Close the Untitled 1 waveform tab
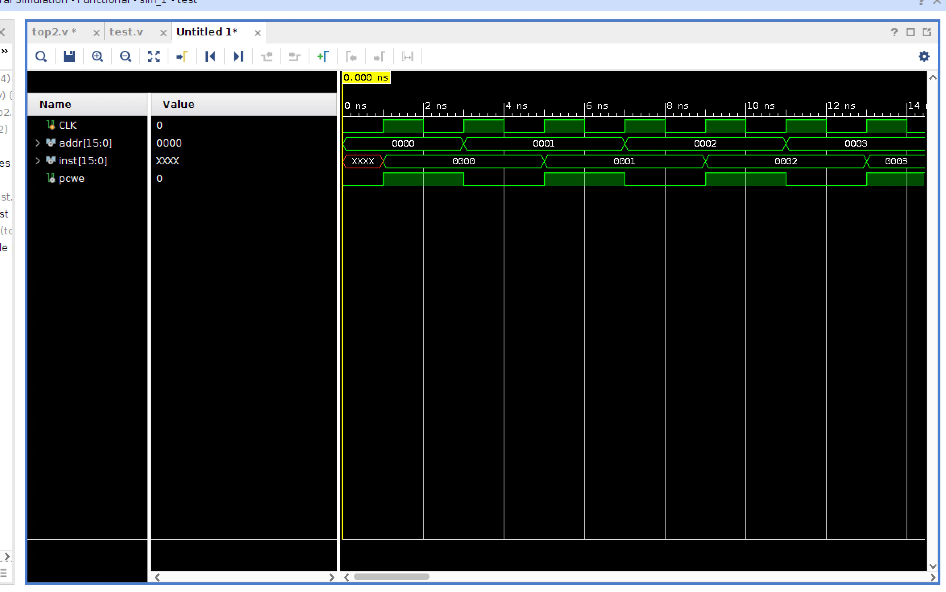 tap(258, 33)
